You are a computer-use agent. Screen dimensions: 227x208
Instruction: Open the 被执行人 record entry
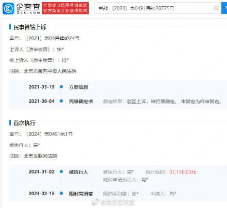click(x=78, y=172)
